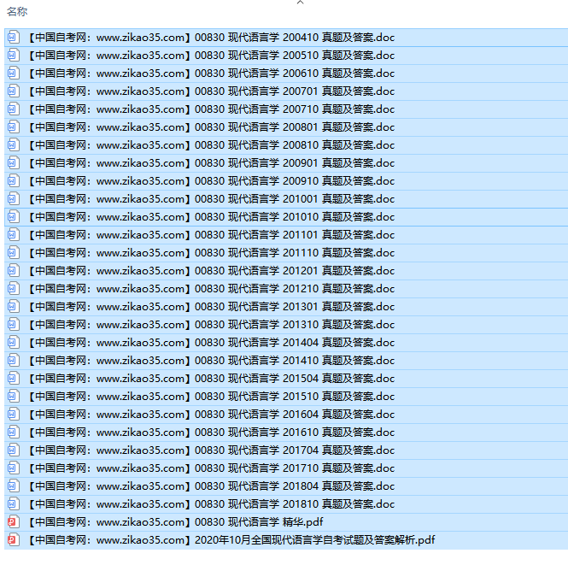568x565 pixels.
Task: Click the Word icon of the 201101 file
Action: (x=14, y=235)
